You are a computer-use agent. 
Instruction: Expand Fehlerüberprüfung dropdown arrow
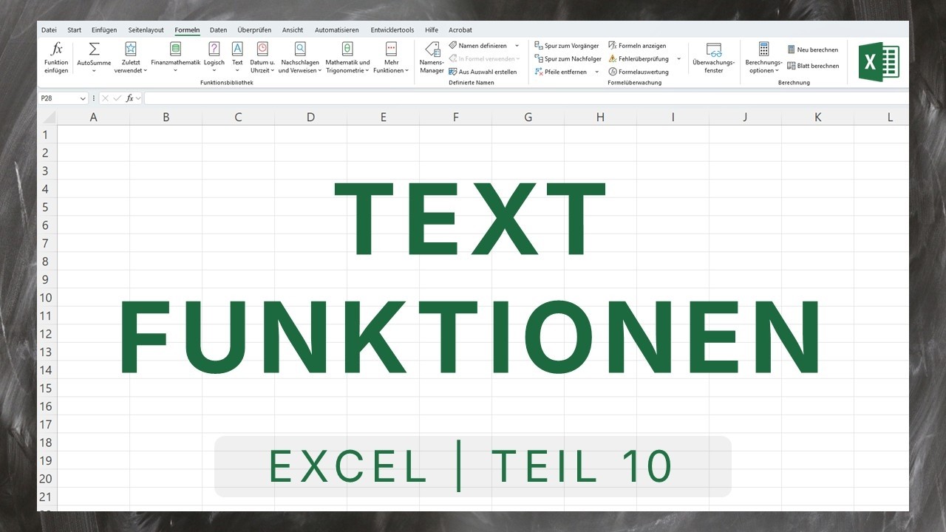(678, 58)
